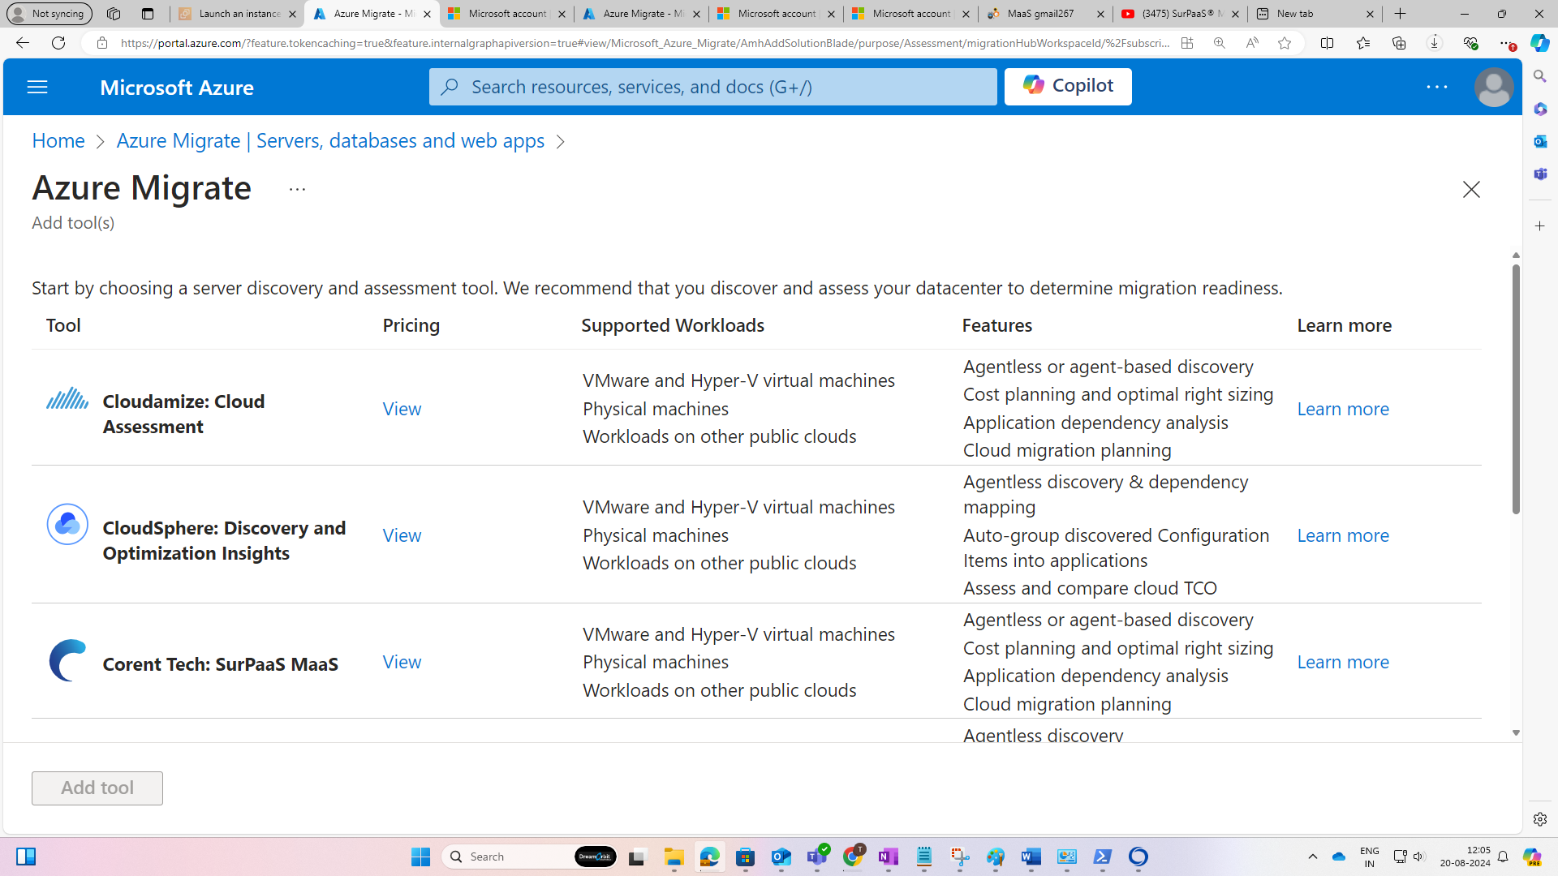Open the taskbar clock and date
1558x876 pixels.
click(x=1465, y=857)
